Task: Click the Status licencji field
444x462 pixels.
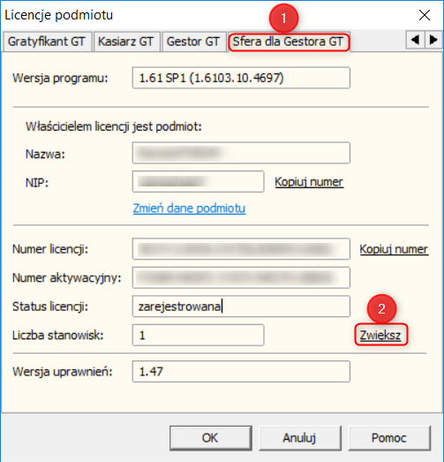Action: click(x=241, y=307)
